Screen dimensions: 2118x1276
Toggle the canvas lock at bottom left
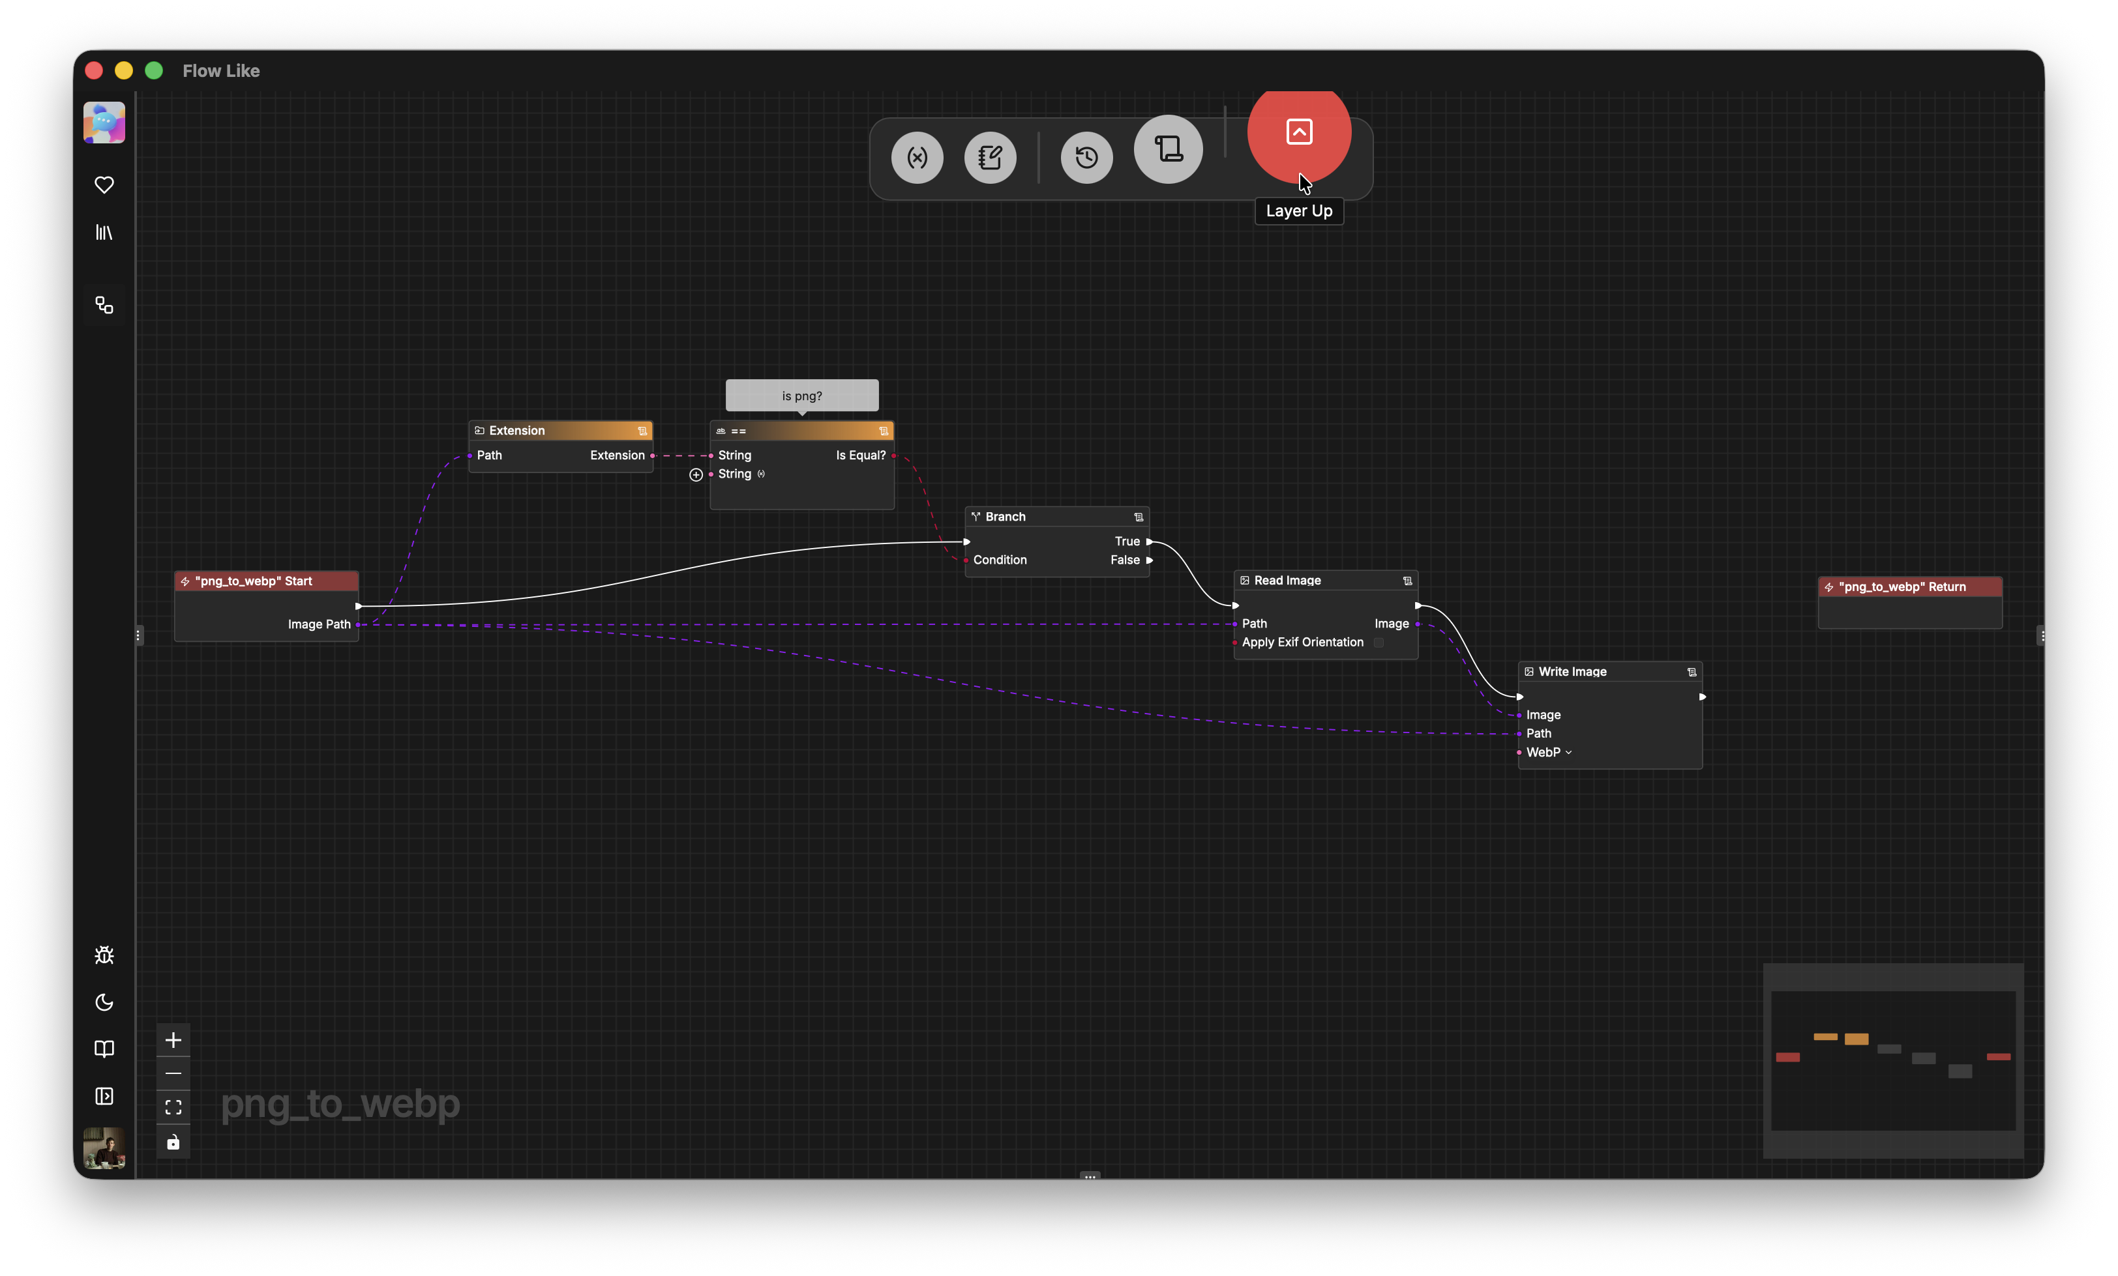[x=173, y=1142]
